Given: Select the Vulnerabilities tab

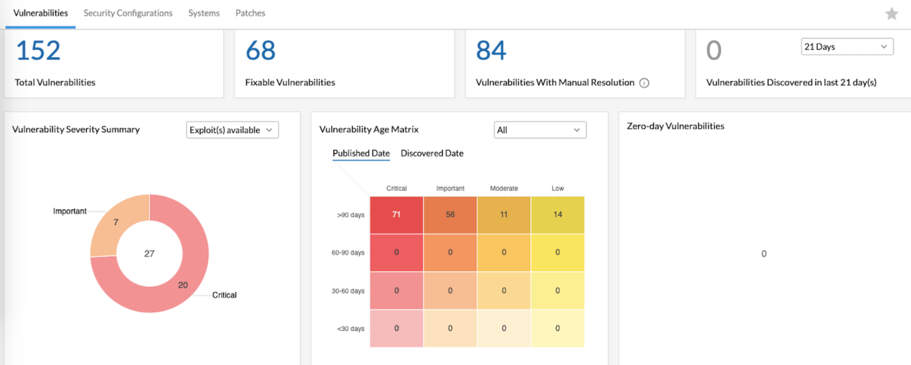Looking at the screenshot, I should [x=40, y=13].
